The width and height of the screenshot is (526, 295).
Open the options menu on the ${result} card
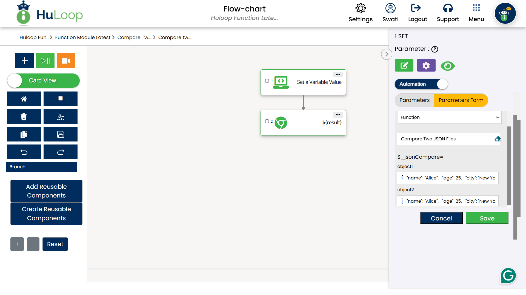[338, 115]
